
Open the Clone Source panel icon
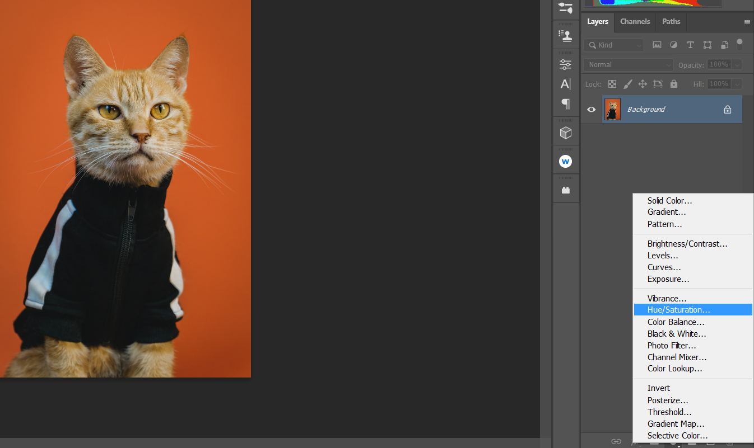click(566, 36)
